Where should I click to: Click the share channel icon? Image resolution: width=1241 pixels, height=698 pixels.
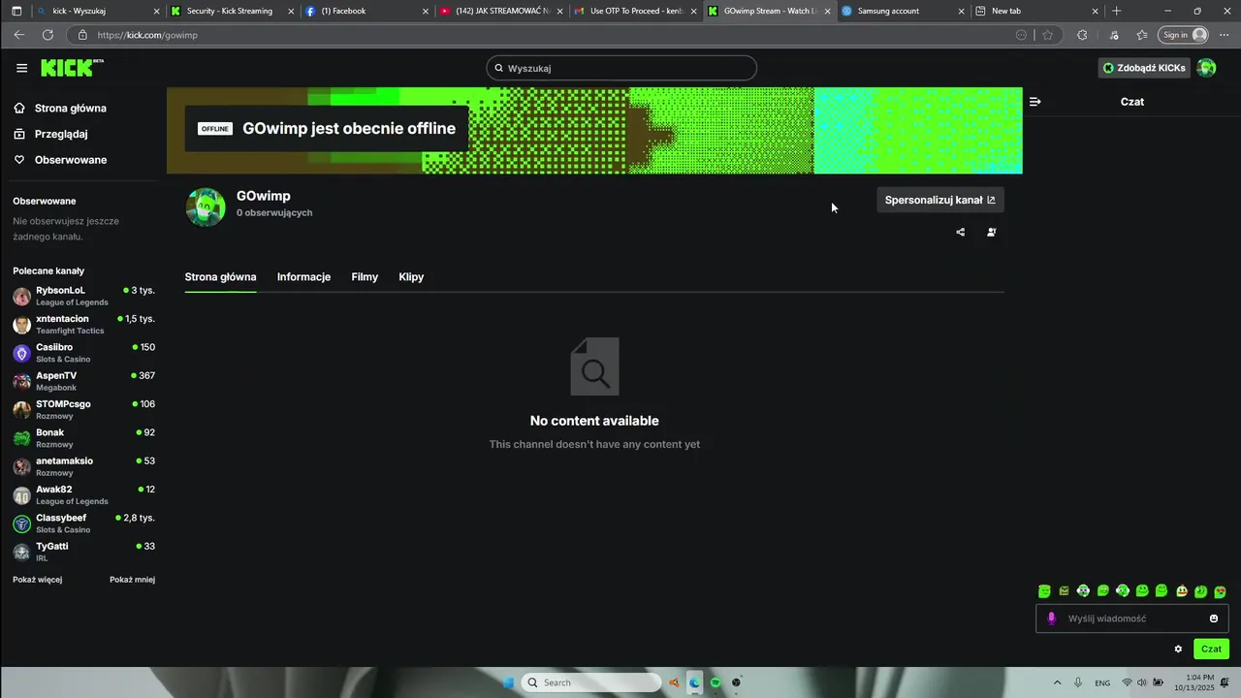tap(961, 232)
